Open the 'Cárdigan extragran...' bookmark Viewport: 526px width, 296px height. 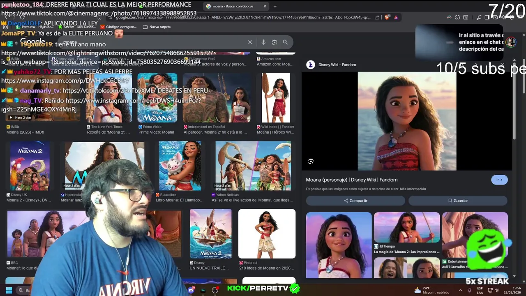pyautogui.click(x=118, y=27)
